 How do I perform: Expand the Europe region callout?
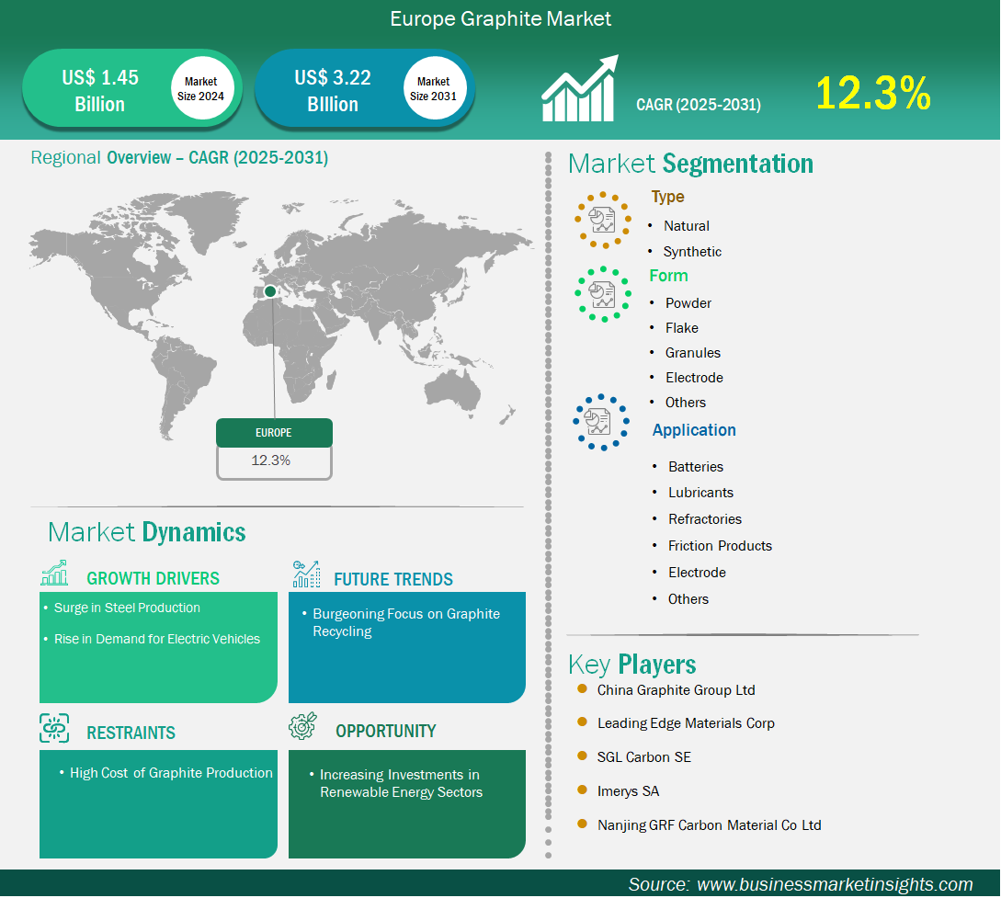coord(274,432)
